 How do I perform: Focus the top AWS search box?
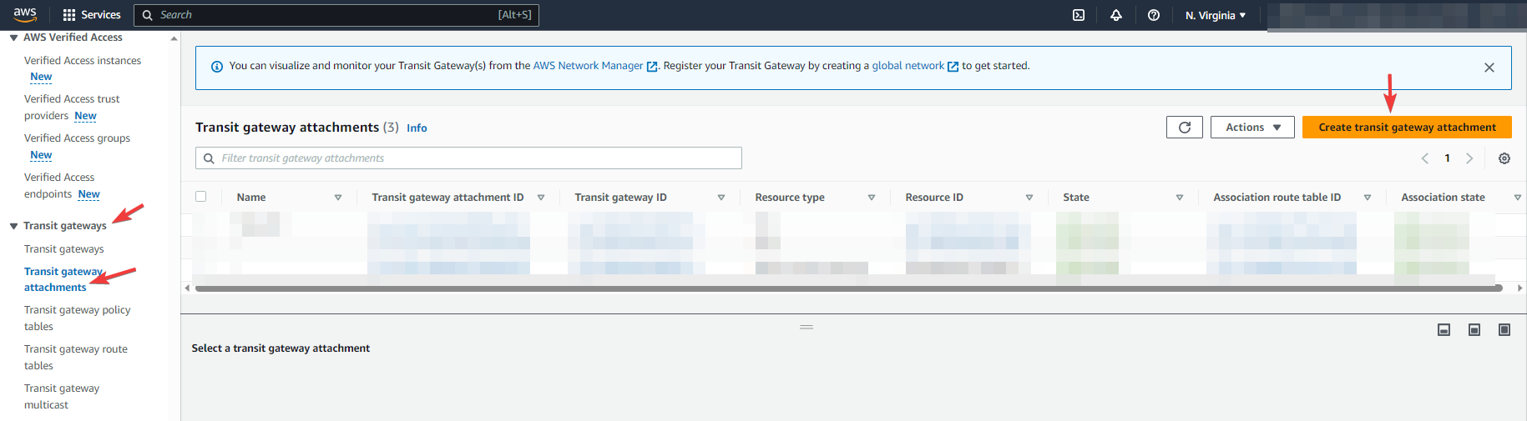(x=336, y=15)
